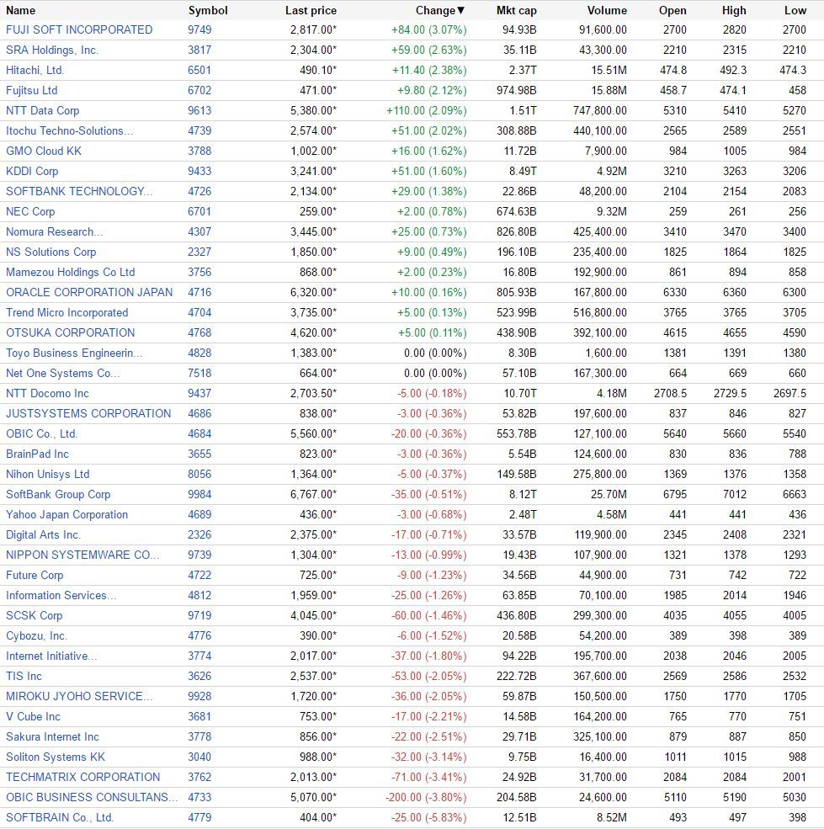Open NS Solutions Corp link
Image resolution: width=824 pixels, height=829 pixels.
click(51, 252)
